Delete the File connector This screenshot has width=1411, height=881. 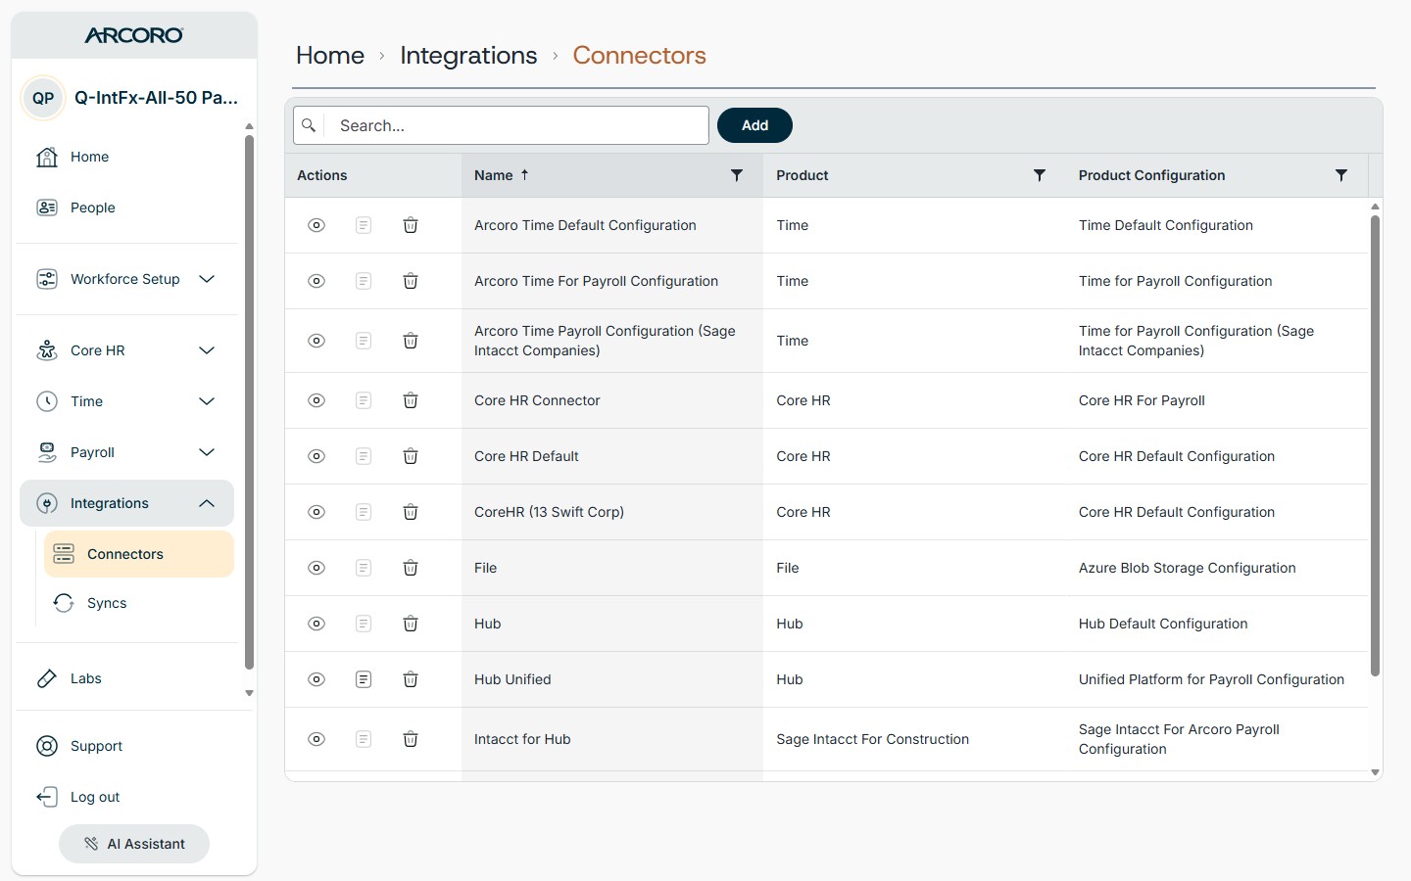tap(411, 568)
